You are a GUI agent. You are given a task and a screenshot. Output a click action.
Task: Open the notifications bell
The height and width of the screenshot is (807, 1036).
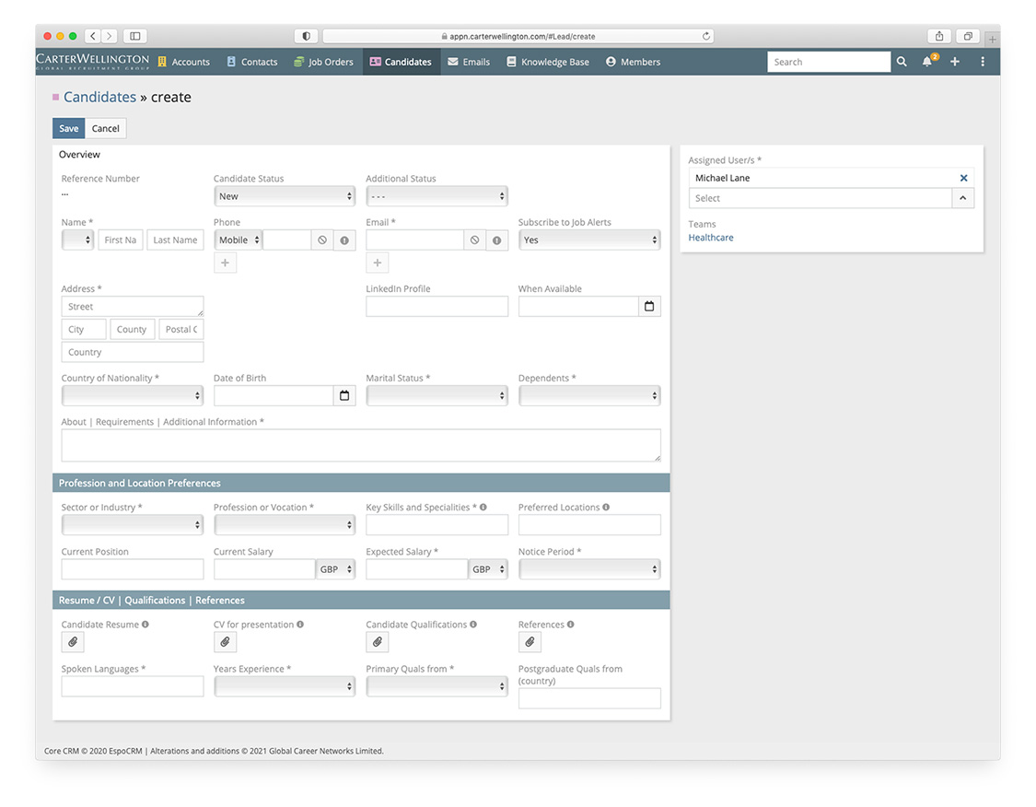coord(928,61)
